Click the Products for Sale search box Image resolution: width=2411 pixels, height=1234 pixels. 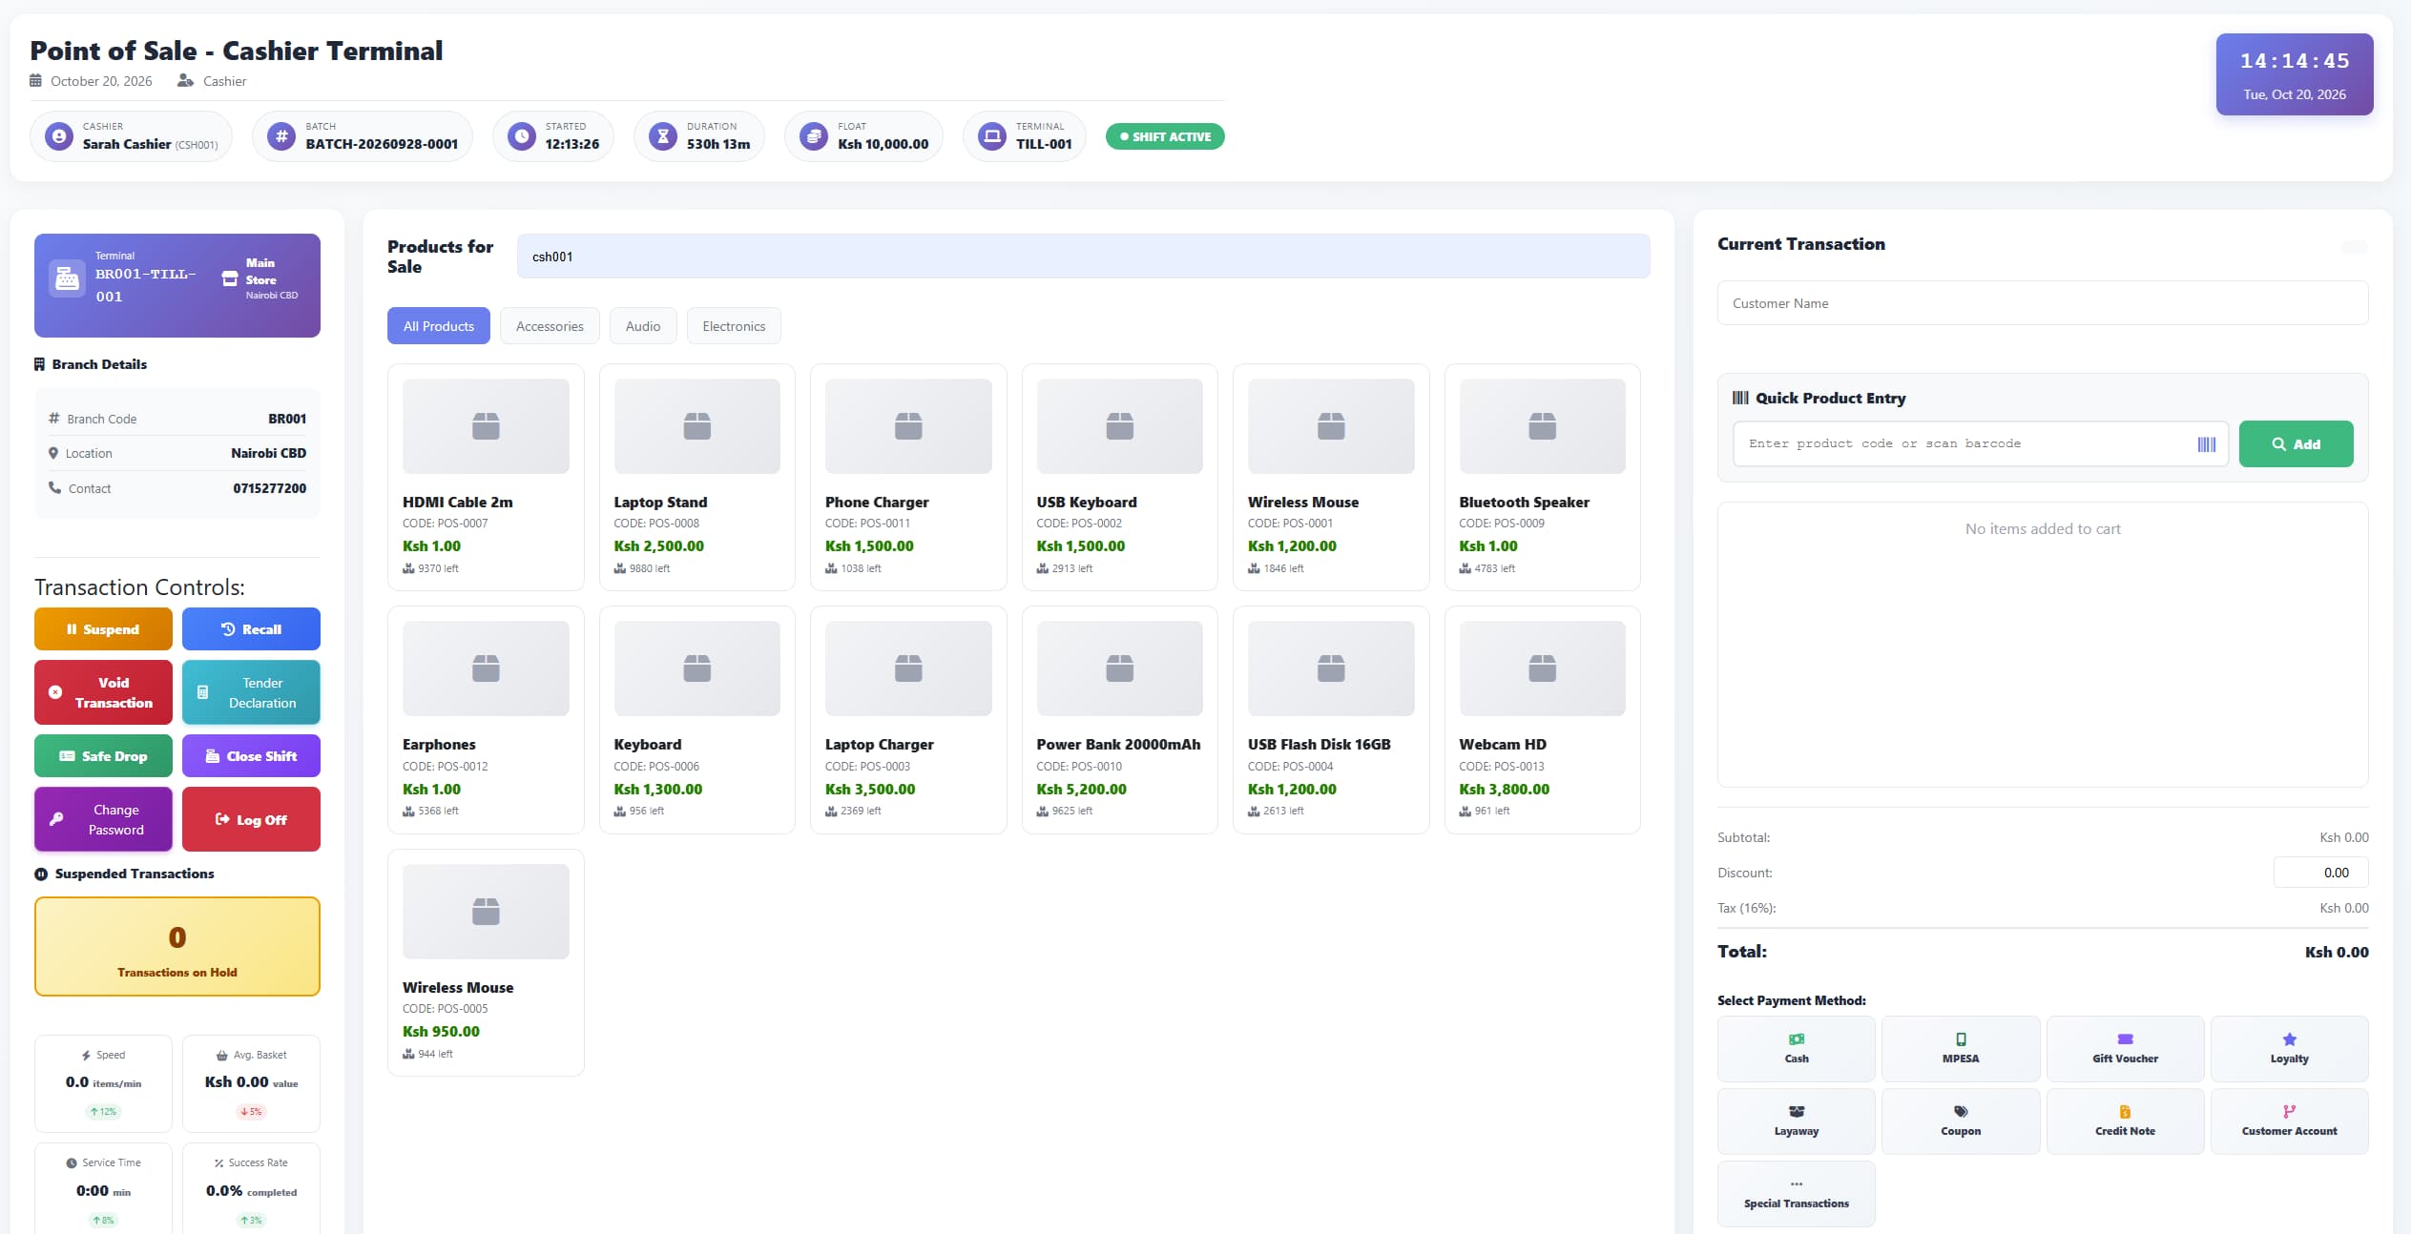point(1083,257)
